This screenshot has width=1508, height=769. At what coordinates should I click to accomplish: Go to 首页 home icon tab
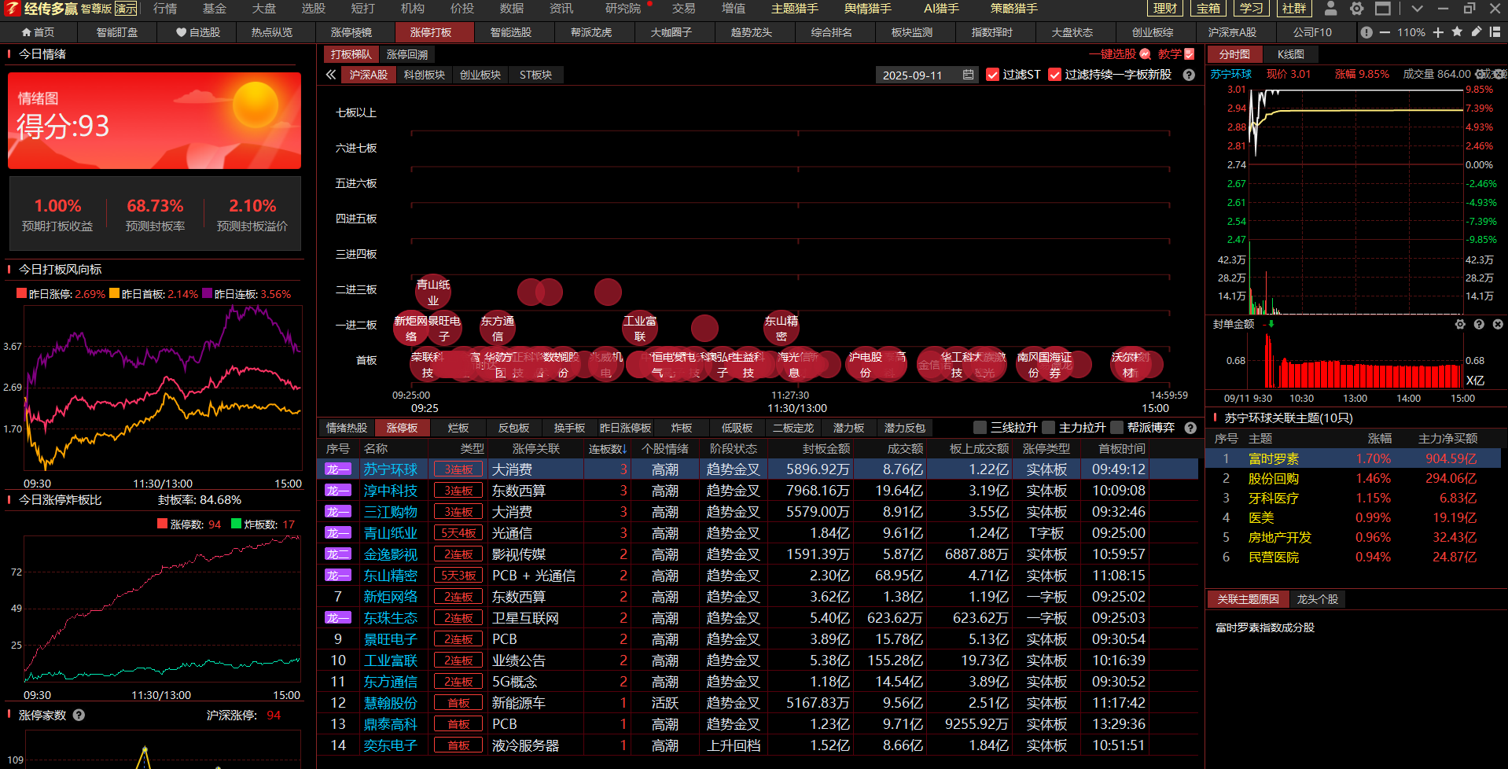point(38,32)
